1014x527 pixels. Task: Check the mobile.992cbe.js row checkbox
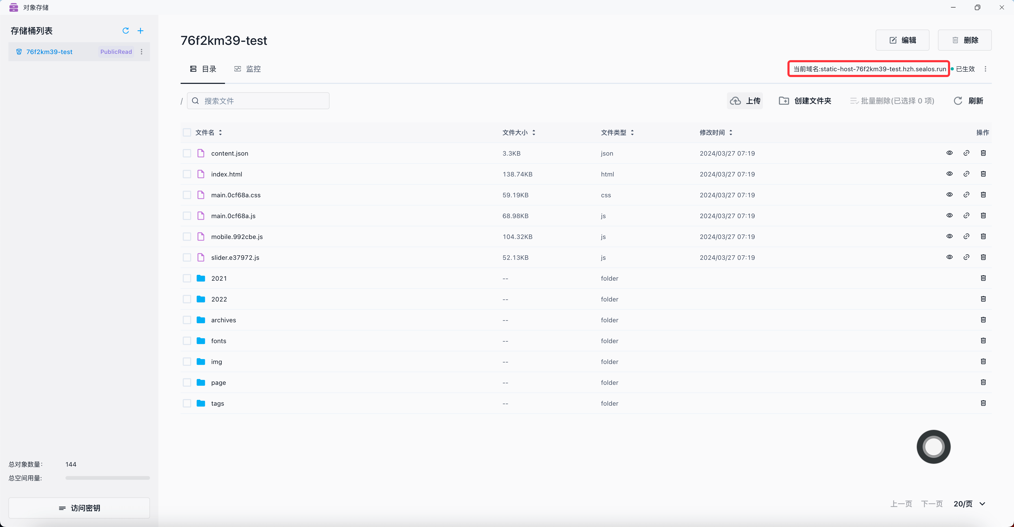(187, 237)
